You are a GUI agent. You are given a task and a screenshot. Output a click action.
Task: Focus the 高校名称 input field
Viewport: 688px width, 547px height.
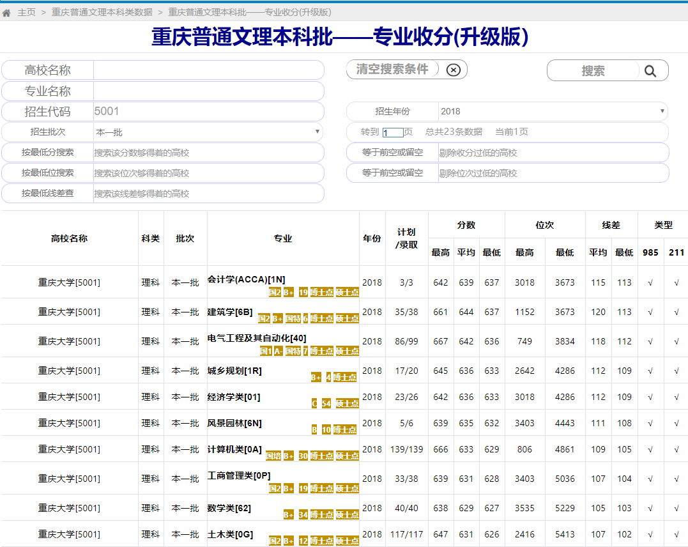pos(208,70)
